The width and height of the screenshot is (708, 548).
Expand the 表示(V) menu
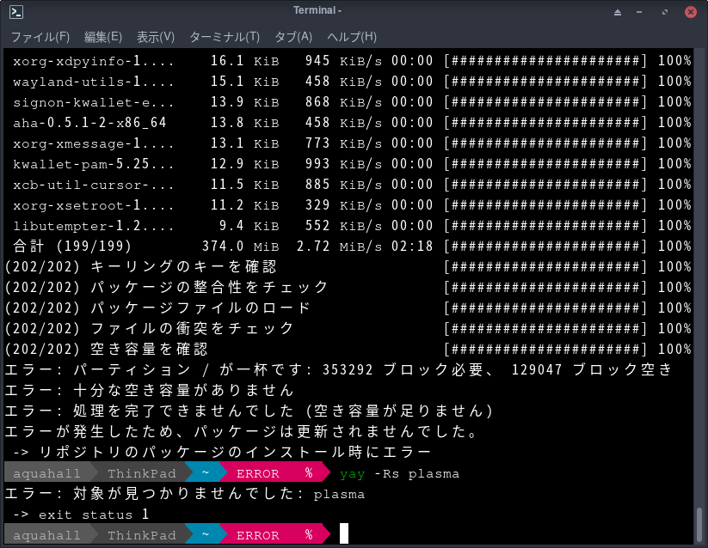(156, 37)
